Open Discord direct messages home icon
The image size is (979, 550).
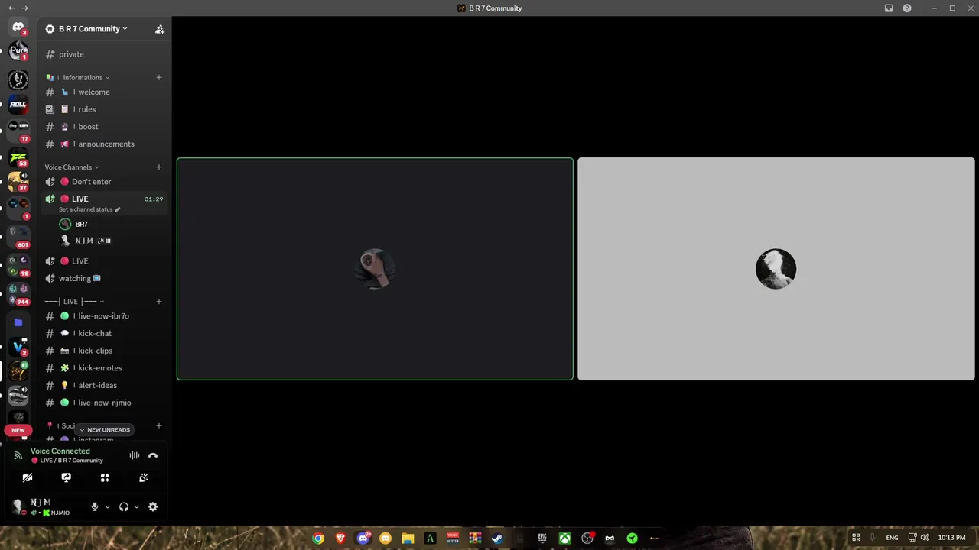coord(18,27)
